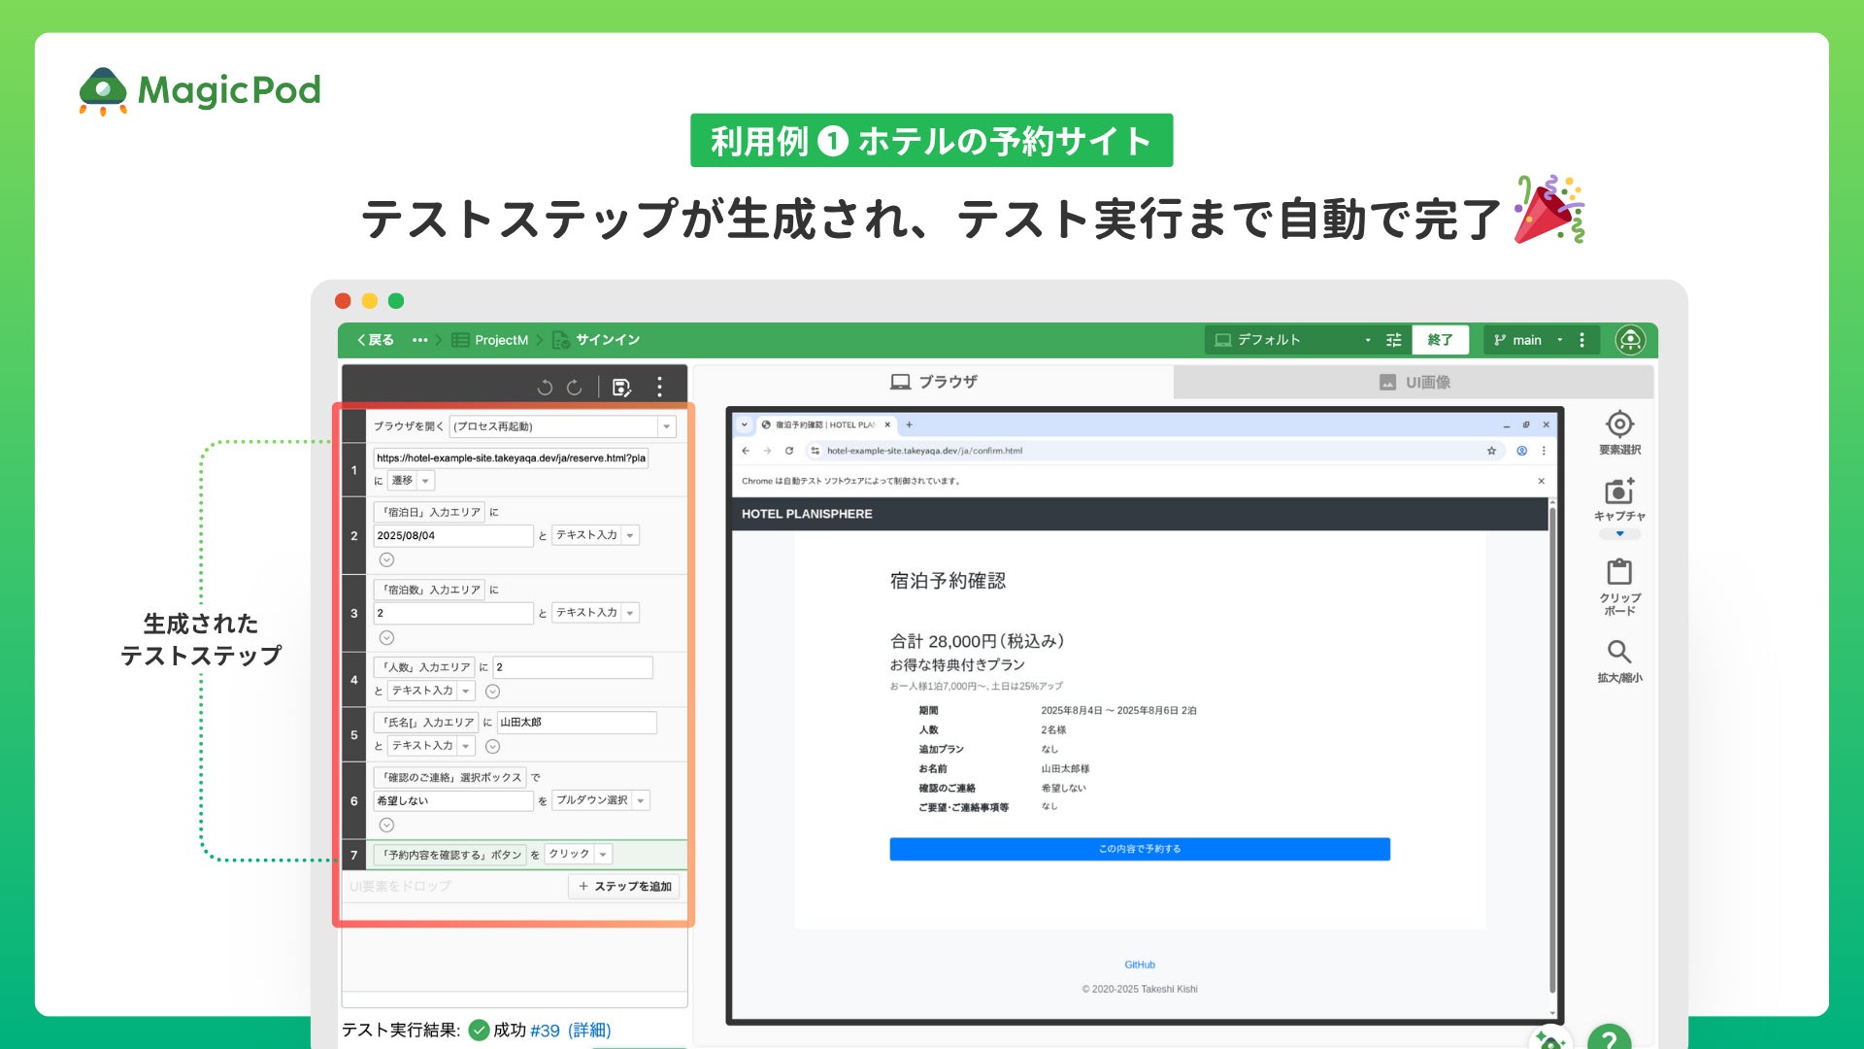
Task: Expand the options chevron under step 6
Action: pyautogui.click(x=386, y=825)
